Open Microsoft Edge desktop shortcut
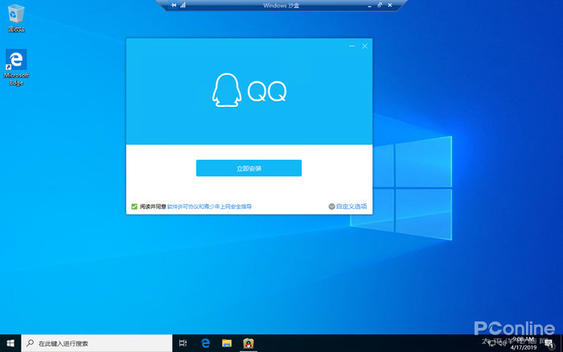Viewport: 563px width, 352px height. [x=16, y=66]
